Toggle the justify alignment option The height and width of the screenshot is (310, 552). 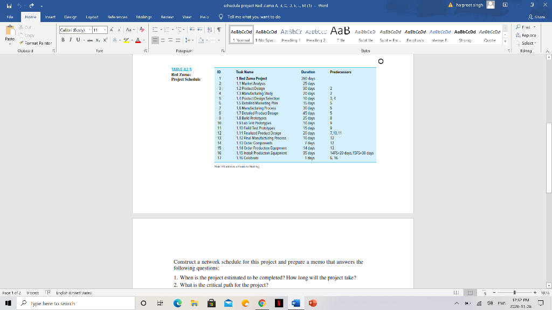(x=177, y=40)
